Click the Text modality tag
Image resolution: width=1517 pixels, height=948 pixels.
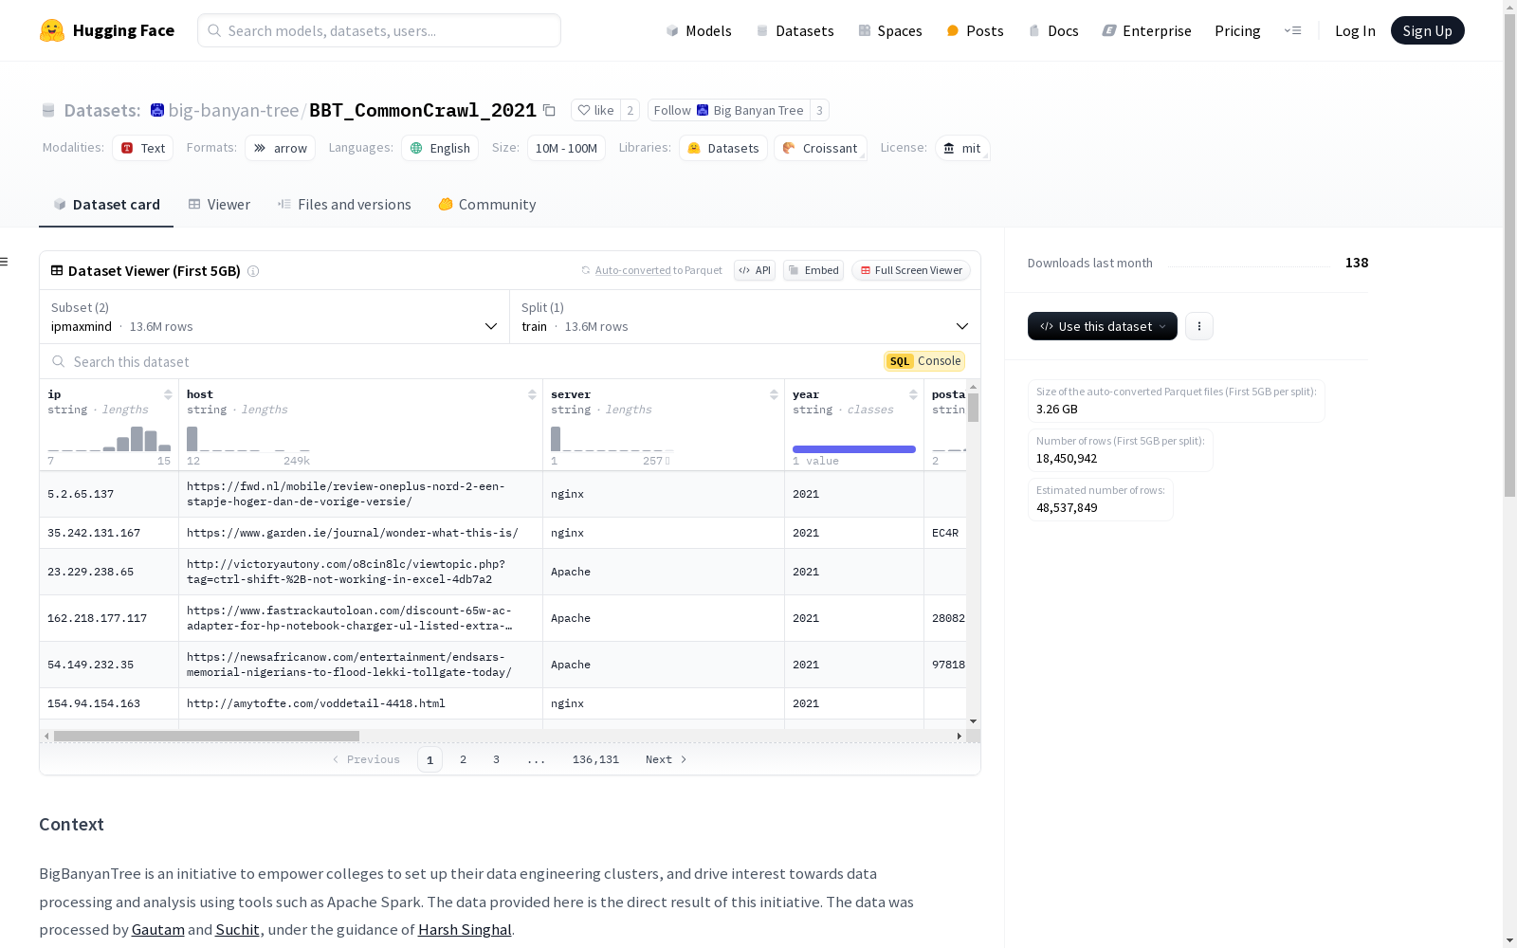click(x=143, y=148)
